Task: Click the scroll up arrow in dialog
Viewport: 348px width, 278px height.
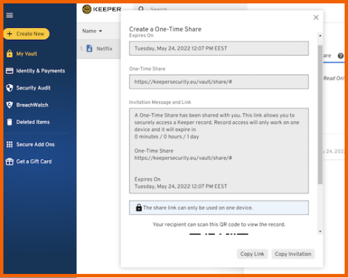Action: coord(320,36)
